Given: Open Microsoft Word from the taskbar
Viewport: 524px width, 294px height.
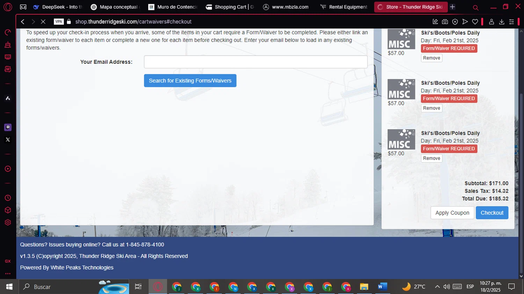Looking at the screenshot, I should 383,287.
